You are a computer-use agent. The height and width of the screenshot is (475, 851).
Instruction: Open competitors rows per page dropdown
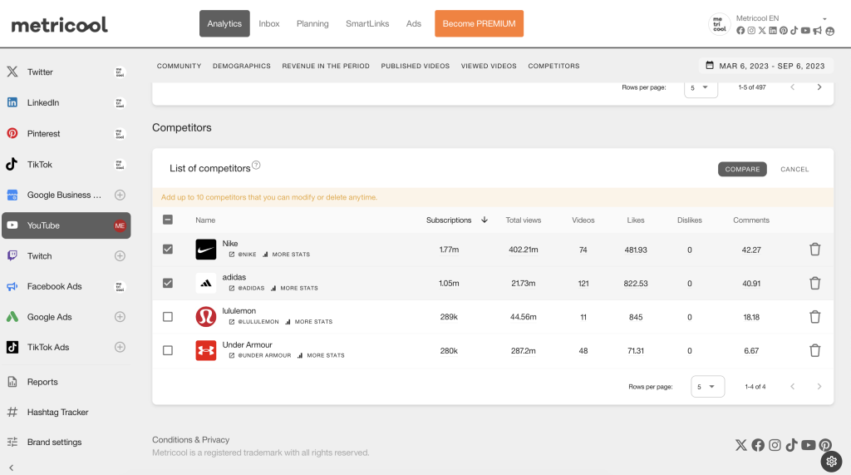[707, 387]
